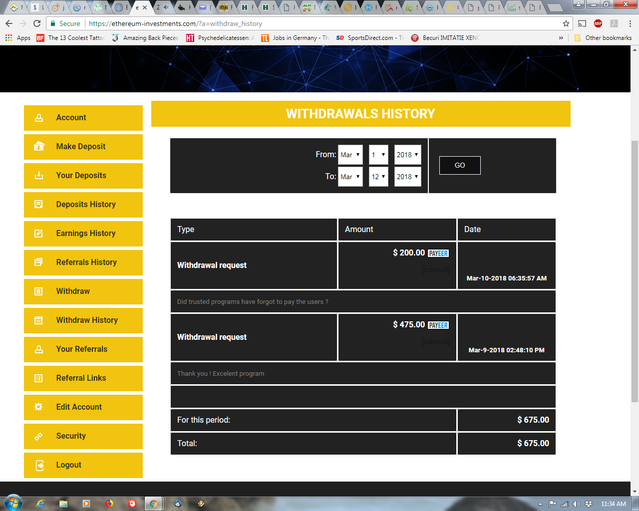Open the To year dropdown
Screen dimensions: 639x511
(x=407, y=177)
